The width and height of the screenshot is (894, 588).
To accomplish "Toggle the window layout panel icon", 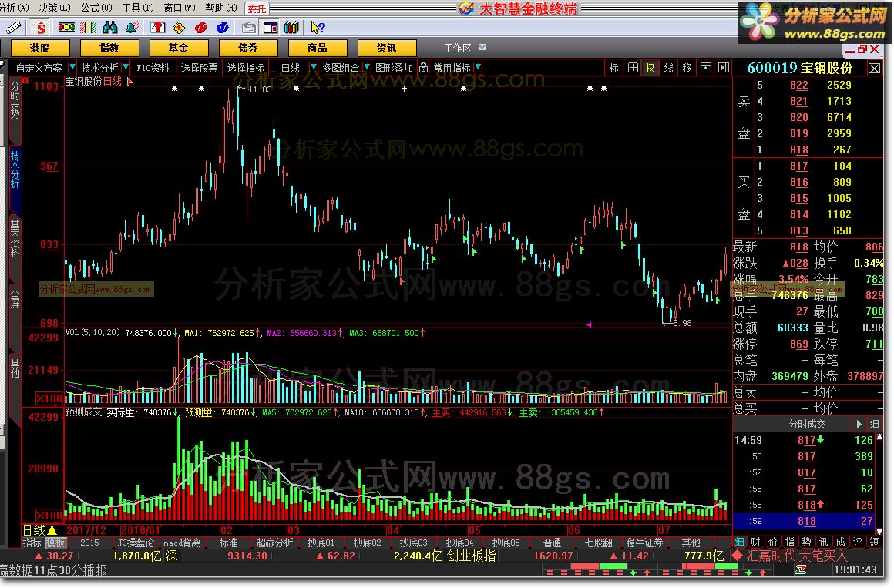I will 271,27.
